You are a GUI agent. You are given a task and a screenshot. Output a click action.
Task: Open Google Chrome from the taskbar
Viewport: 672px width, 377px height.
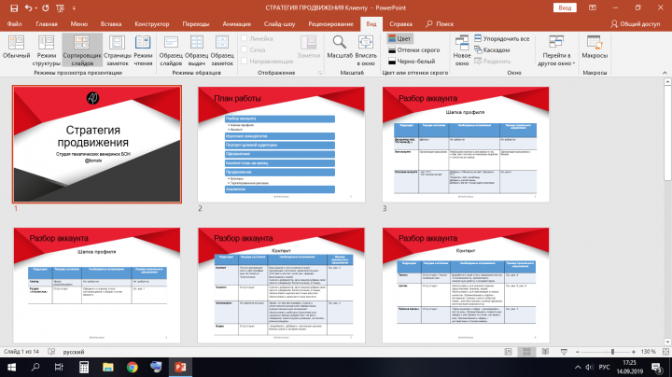click(132, 367)
